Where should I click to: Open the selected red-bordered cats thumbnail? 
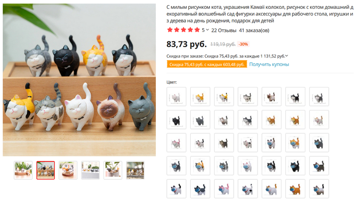46,171
